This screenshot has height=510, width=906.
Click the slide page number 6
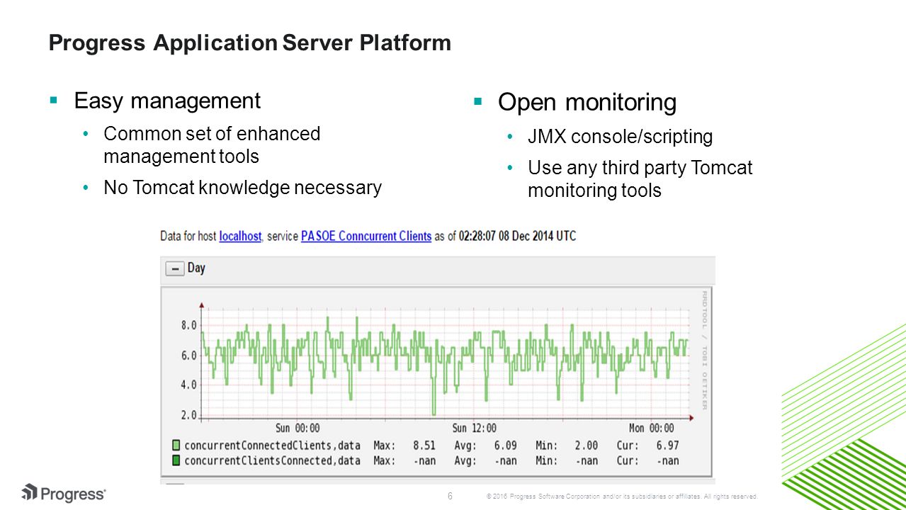(450, 495)
